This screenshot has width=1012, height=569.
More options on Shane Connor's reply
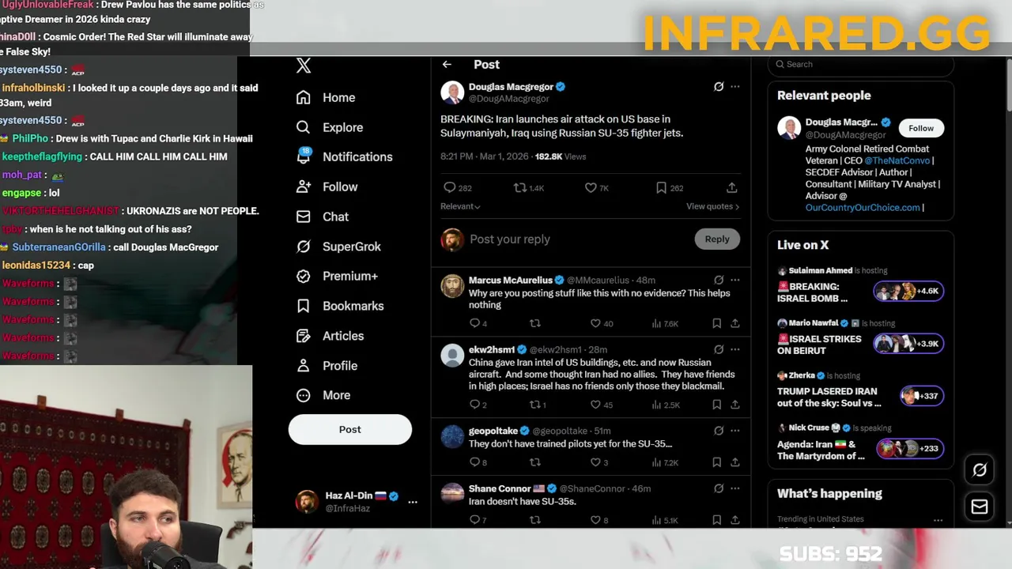pyautogui.click(x=735, y=488)
